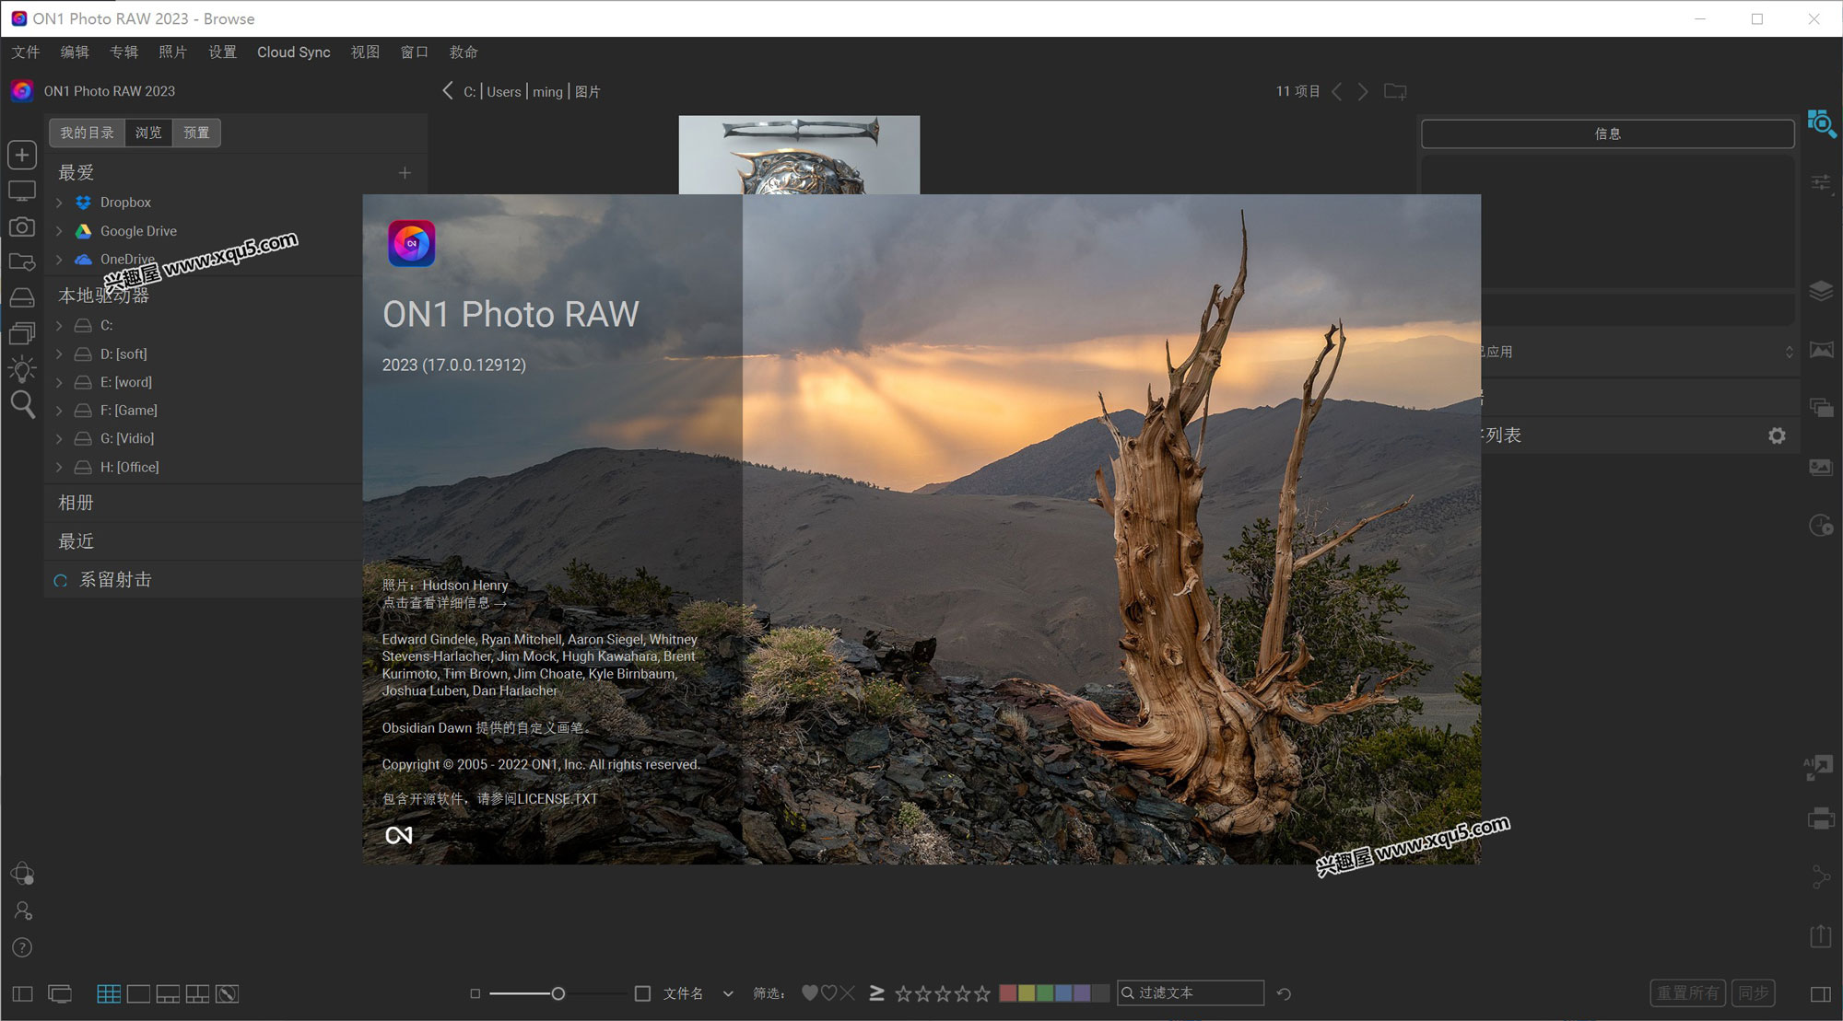Click the gear settings icon in right panel

pos(1777,435)
